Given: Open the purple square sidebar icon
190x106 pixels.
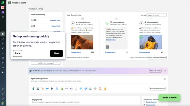Looking at the screenshot, I should pos(3,12).
